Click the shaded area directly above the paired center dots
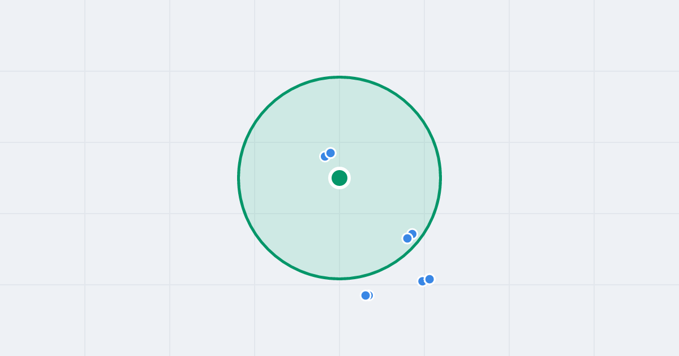Viewport: 679px width, 356px height. tap(328, 113)
